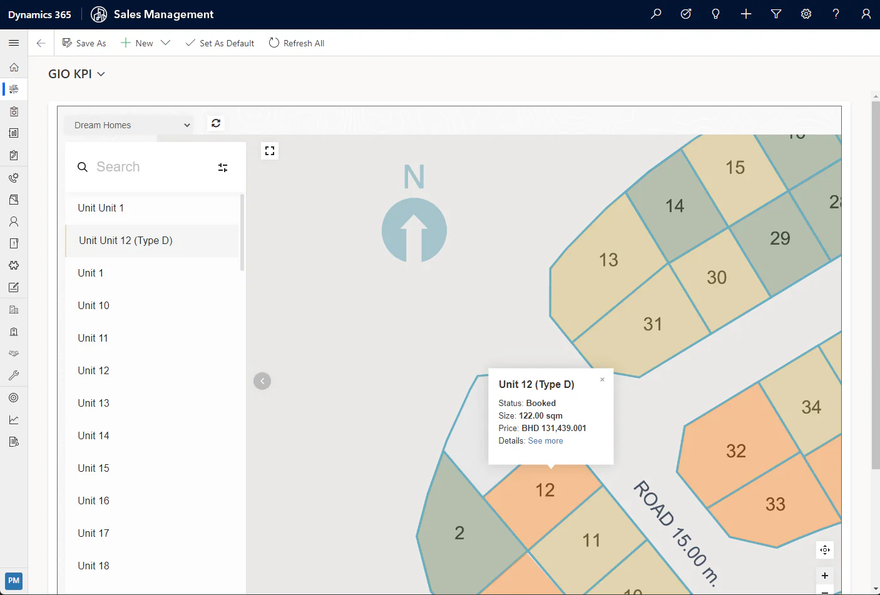Expand map to full screen
The image size is (880, 595).
270,151
